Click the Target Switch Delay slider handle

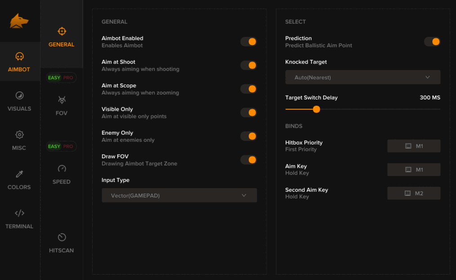coord(316,109)
